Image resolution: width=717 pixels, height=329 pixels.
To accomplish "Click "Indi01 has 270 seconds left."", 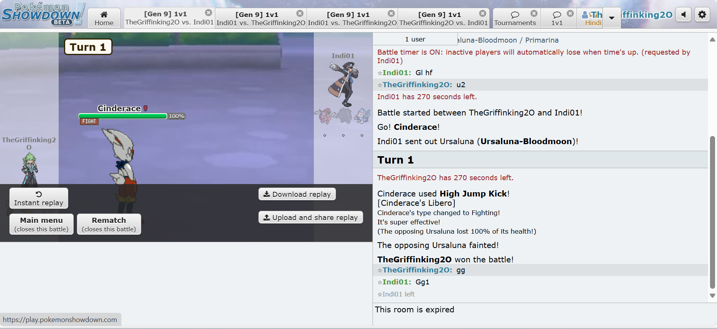I will [427, 96].
